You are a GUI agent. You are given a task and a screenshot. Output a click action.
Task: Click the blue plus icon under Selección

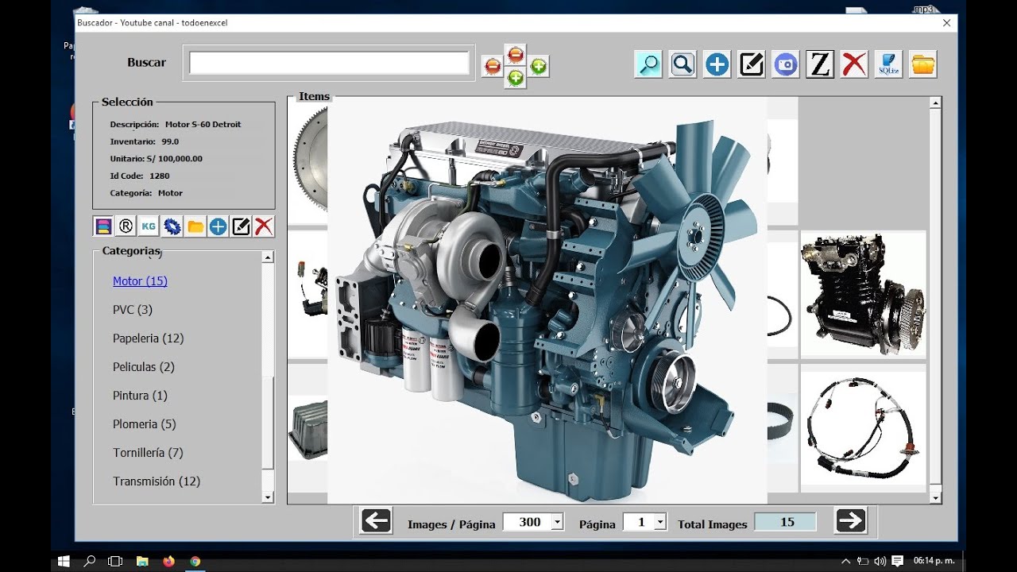(218, 226)
